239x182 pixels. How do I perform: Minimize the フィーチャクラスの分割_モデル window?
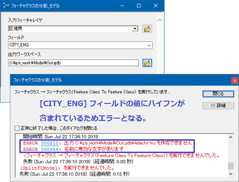(122, 6)
